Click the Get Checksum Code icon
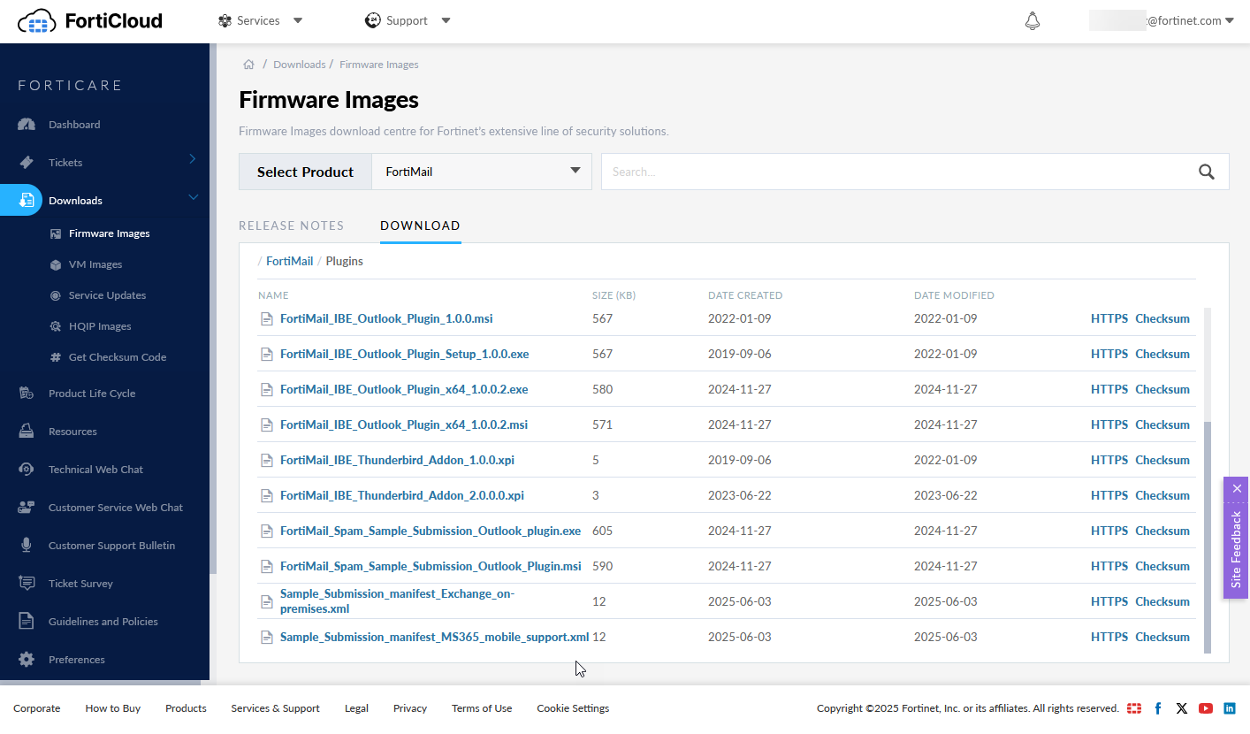1250x734 pixels. click(55, 356)
